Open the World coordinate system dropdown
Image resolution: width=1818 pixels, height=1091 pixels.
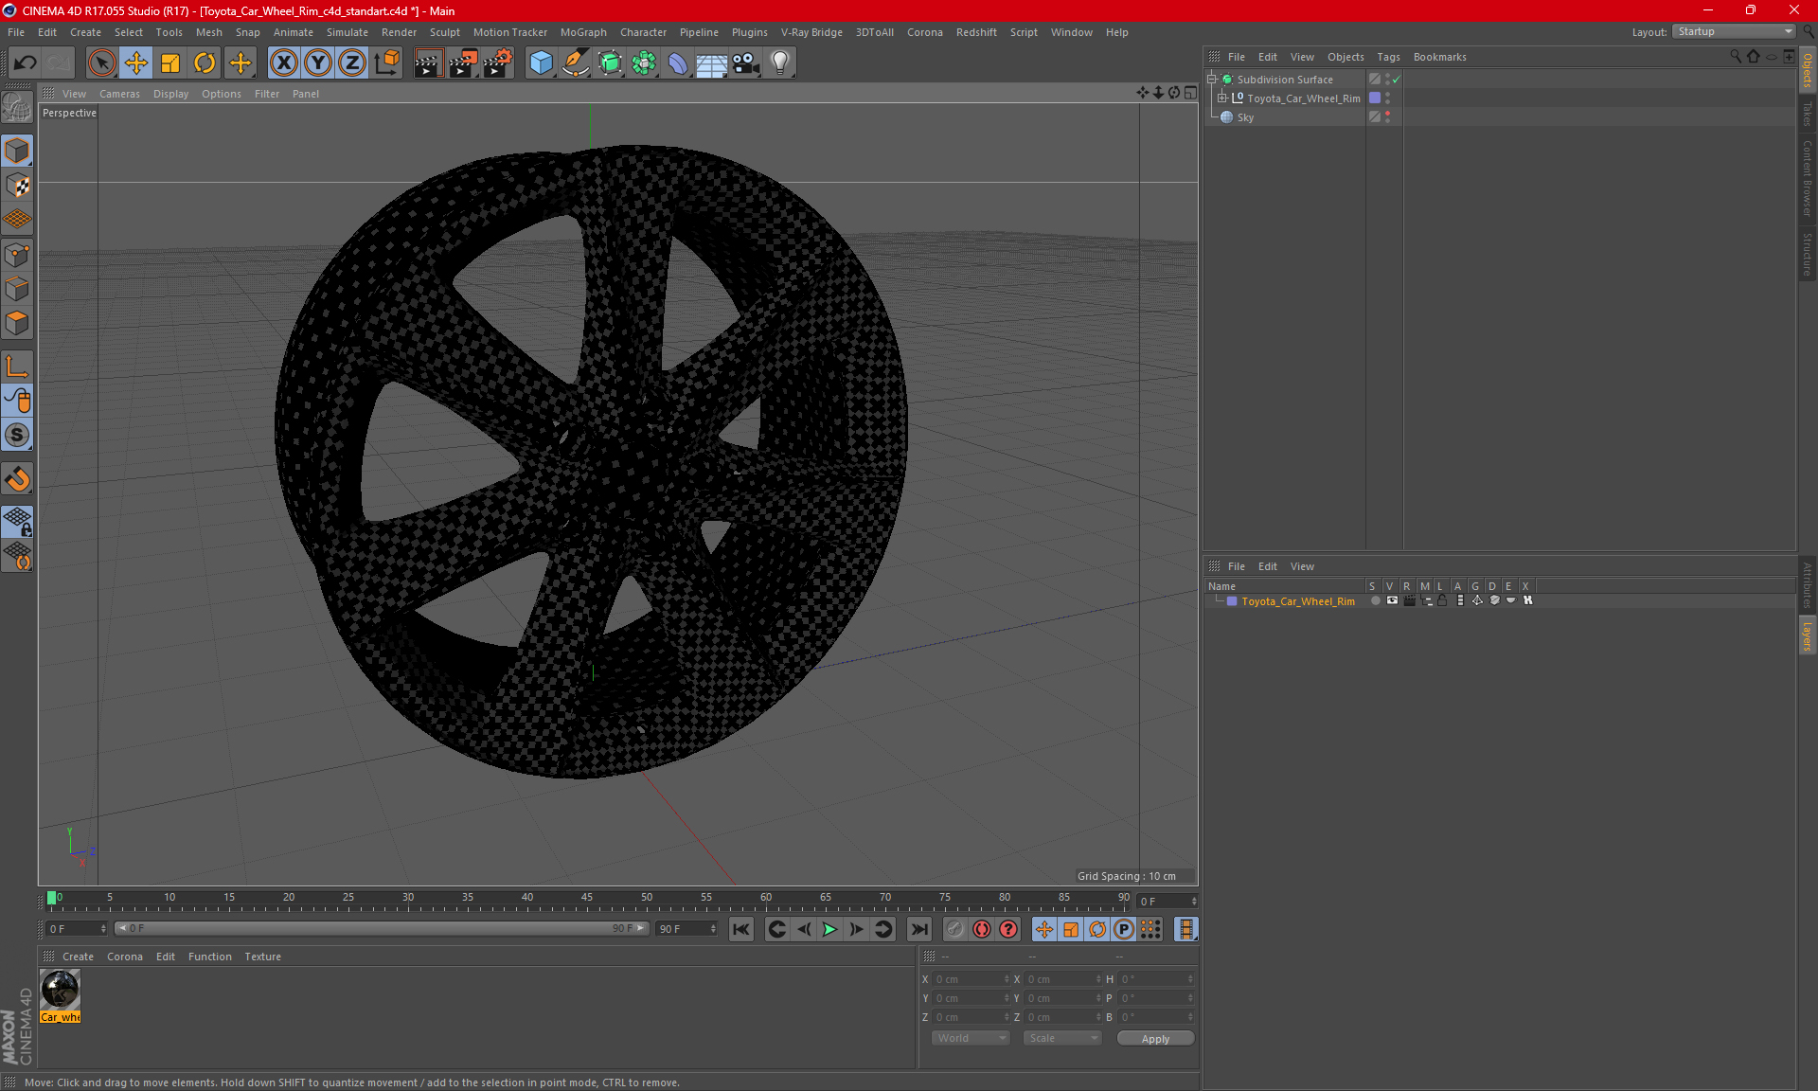coord(971,1038)
